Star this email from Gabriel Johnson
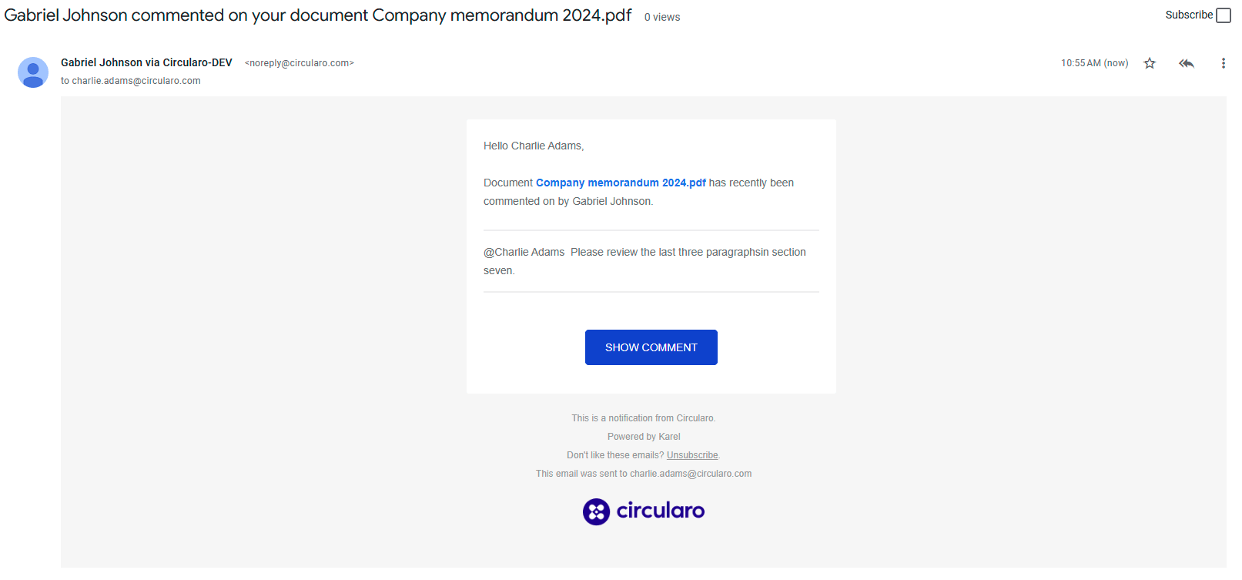 (x=1150, y=63)
